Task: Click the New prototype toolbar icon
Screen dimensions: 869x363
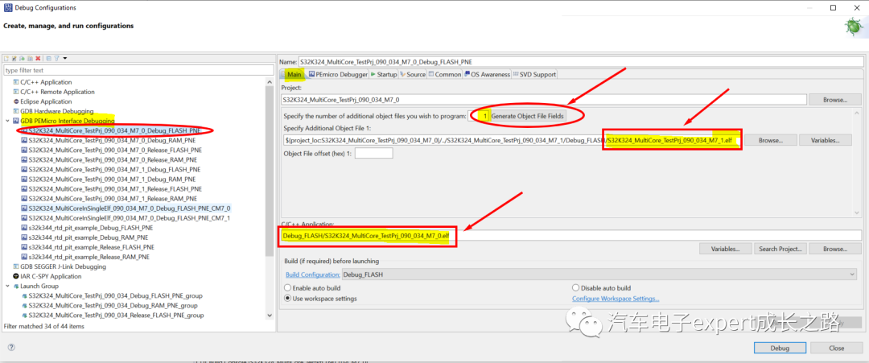Action: (x=14, y=58)
